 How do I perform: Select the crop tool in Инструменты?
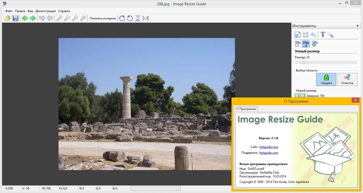[306, 35]
